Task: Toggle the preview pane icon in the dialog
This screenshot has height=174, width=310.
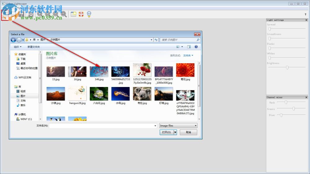Action: pos(189,47)
